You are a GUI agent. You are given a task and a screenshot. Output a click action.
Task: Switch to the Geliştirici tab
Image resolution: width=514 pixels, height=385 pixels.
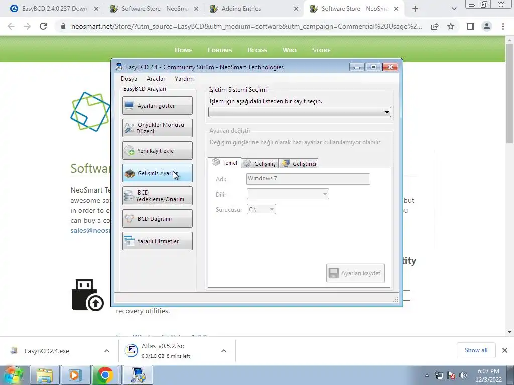tap(299, 164)
